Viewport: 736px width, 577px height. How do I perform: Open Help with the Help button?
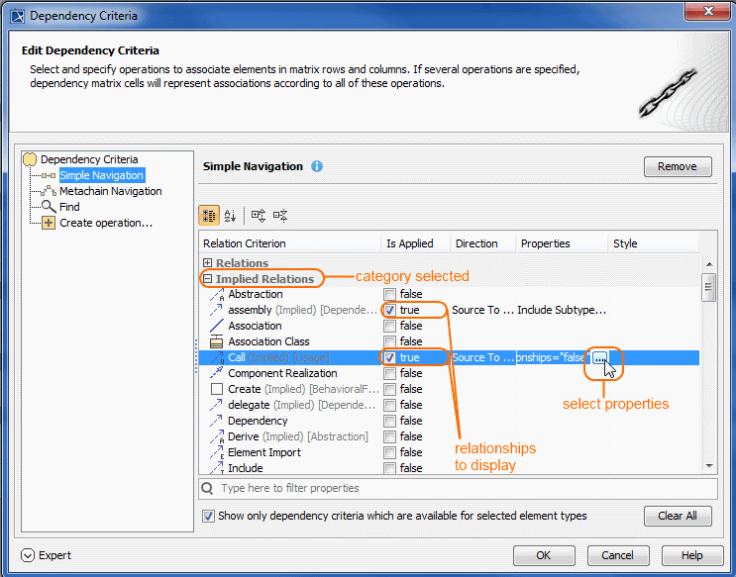(x=692, y=555)
